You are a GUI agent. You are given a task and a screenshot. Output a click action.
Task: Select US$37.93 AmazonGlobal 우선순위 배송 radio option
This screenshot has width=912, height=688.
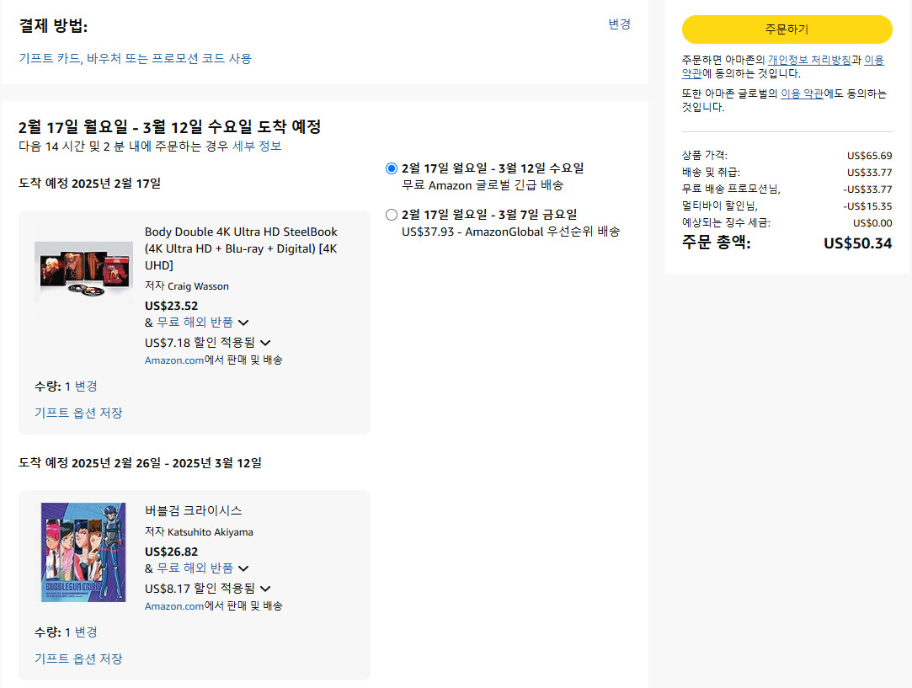point(392,216)
